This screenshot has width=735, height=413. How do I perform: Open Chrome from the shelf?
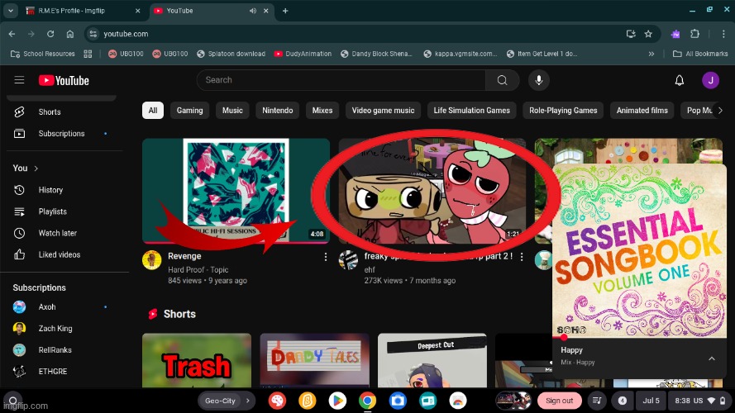[x=367, y=401]
